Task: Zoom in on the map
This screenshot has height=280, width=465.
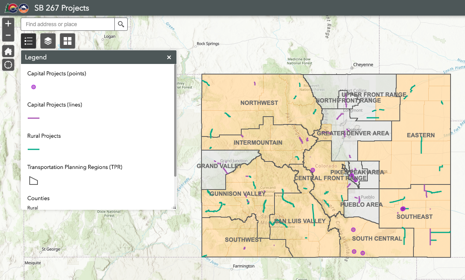Action: [x=8, y=23]
